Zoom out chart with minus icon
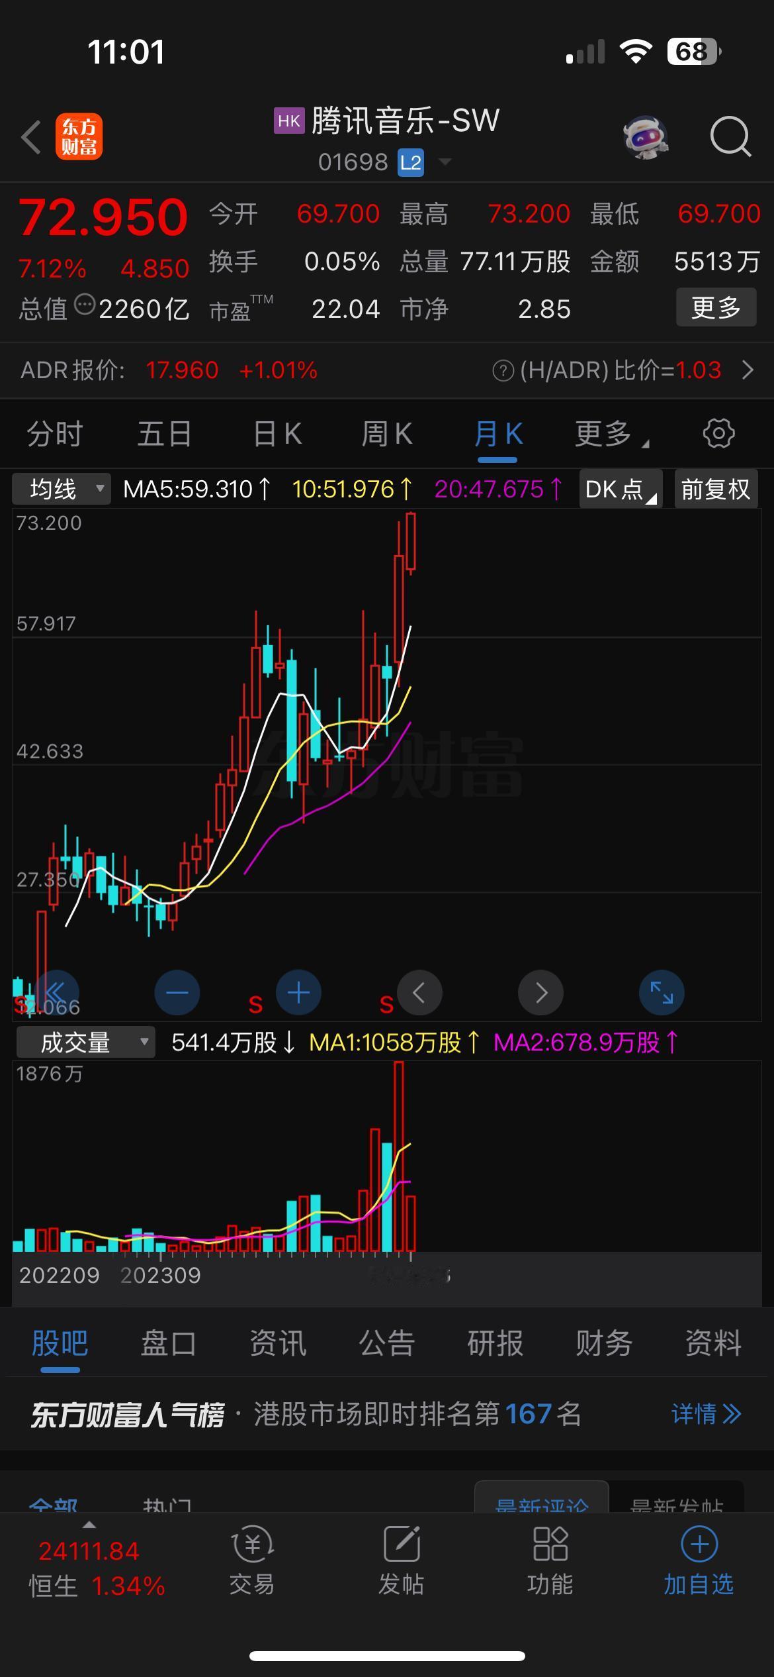Screen dimensions: 774x1677 tap(177, 993)
